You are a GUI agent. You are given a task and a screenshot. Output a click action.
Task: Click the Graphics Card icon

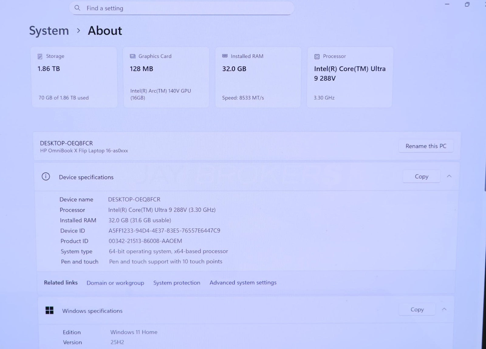point(133,56)
